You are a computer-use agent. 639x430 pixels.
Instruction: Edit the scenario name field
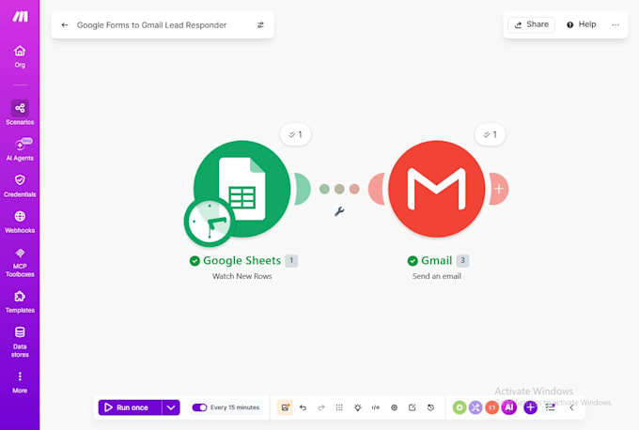point(151,24)
